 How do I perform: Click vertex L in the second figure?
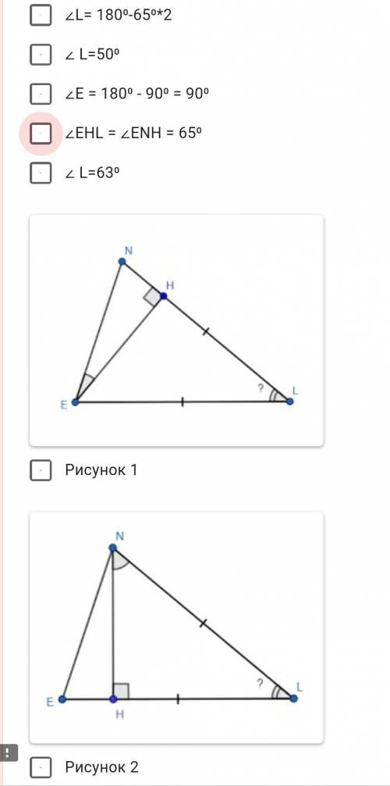click(x=293, y=698)
